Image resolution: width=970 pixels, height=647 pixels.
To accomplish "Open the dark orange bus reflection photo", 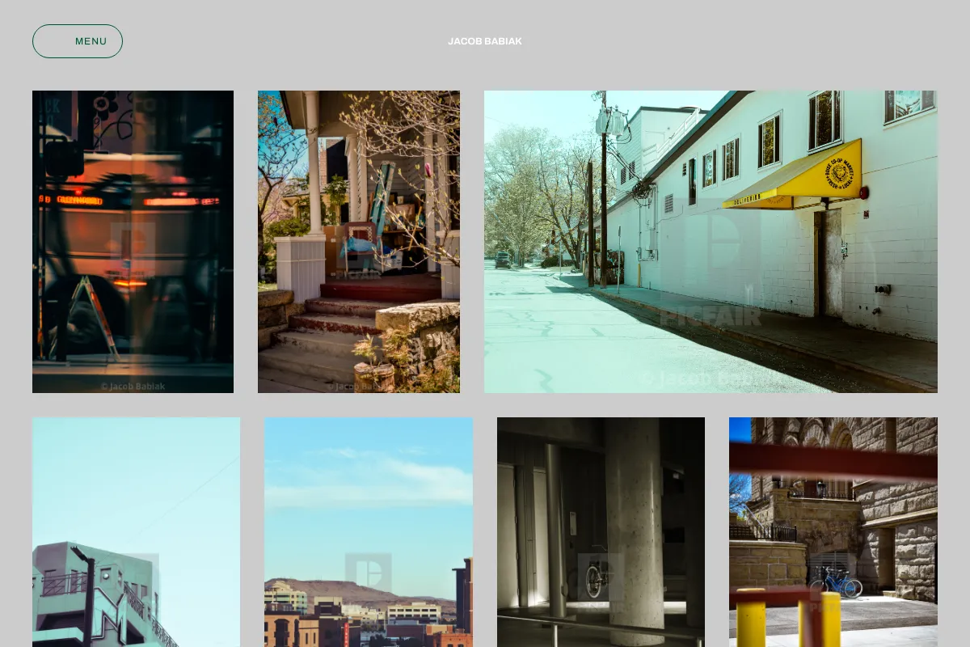I will (x=133, y=242).
